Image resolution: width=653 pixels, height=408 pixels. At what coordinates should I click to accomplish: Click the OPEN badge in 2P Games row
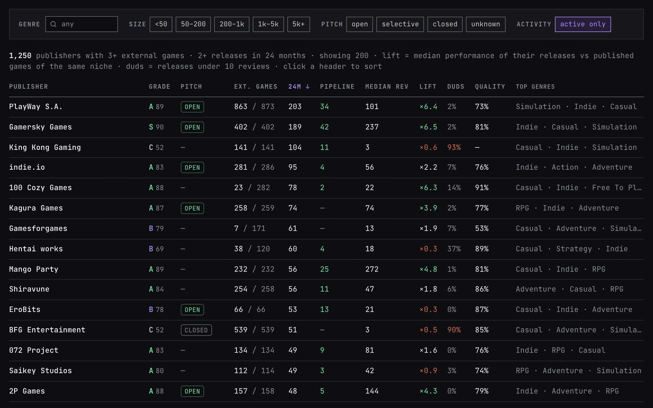coord(192,391)
